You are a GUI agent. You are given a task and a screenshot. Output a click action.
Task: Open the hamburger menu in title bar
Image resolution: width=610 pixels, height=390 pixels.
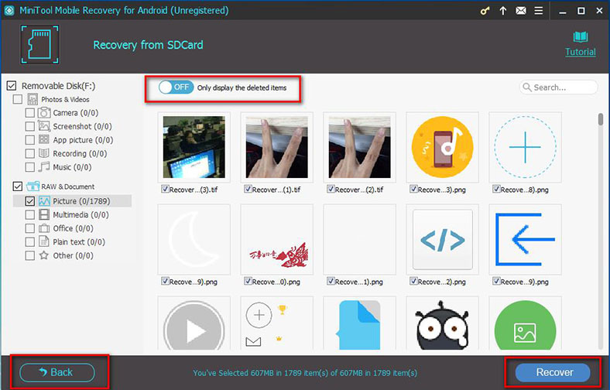539,11
